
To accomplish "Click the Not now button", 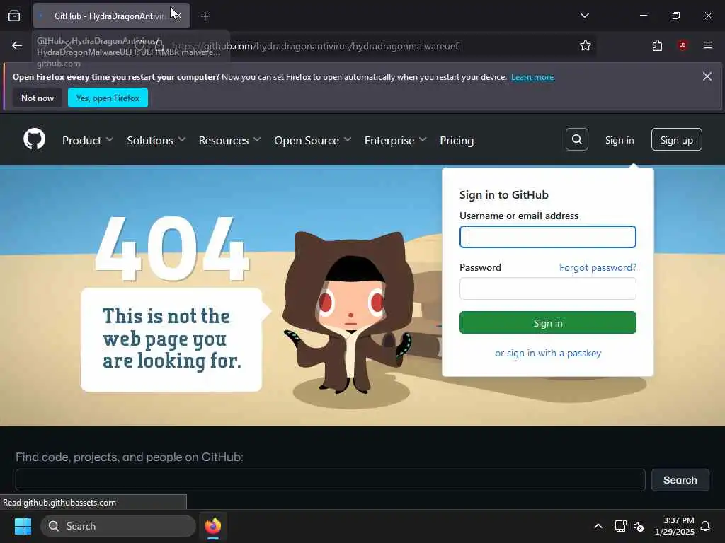I will pyautogui.click(x=38, y=98).
